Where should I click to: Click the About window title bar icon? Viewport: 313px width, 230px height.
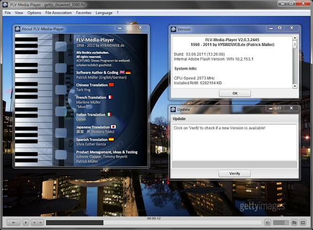click(18, 28)
